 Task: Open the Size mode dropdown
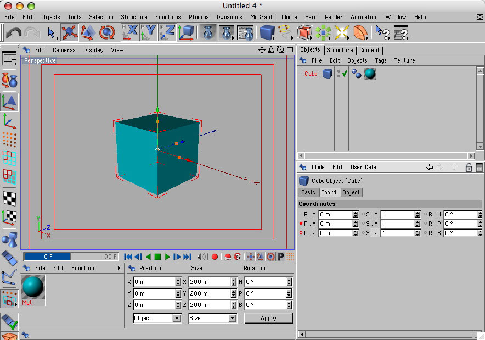click(x=212, y=318)
